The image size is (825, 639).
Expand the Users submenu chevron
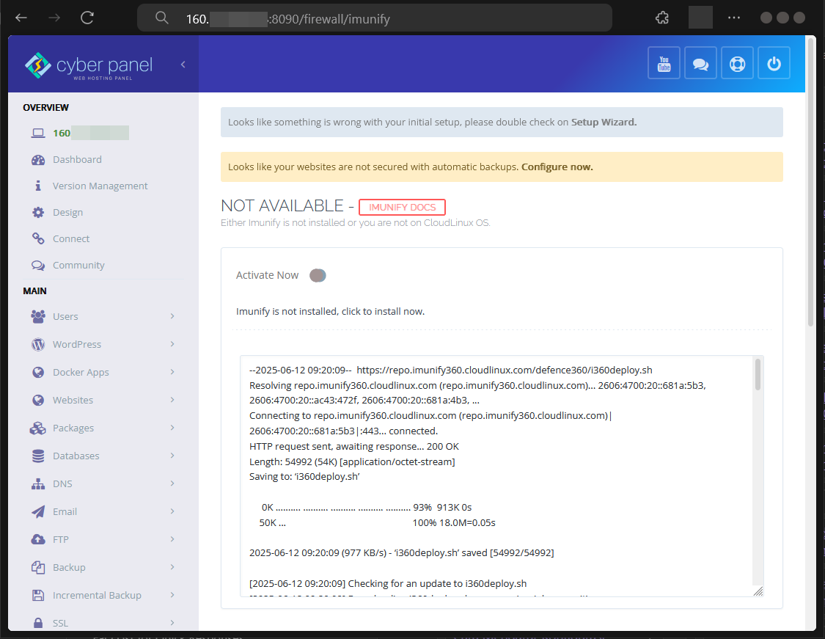pyautogui.click(x=172, y=315)
